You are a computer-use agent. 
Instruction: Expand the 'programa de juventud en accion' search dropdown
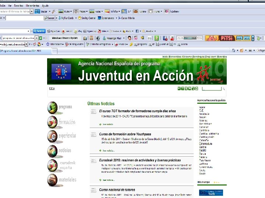[36, 38]
